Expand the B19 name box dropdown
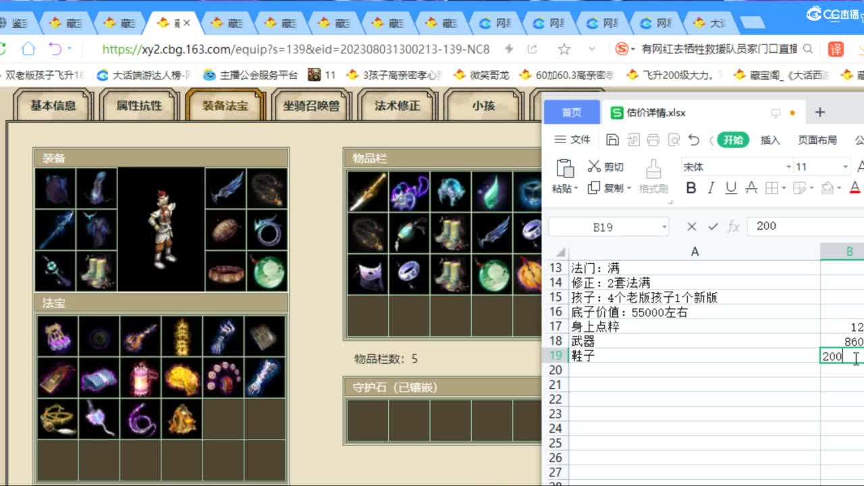The width and height of the screenshot is (864, 486). 664,227
